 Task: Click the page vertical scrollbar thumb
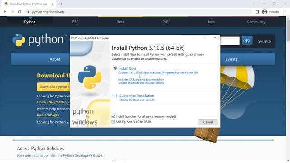288,30
